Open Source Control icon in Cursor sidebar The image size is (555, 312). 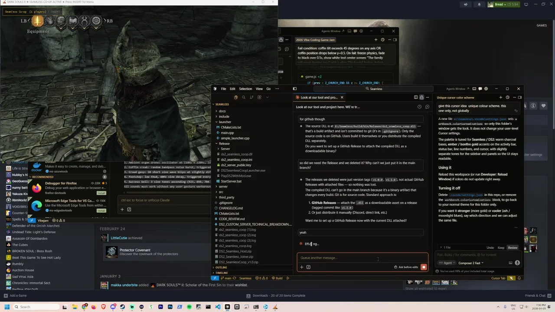tap(251, 97)
